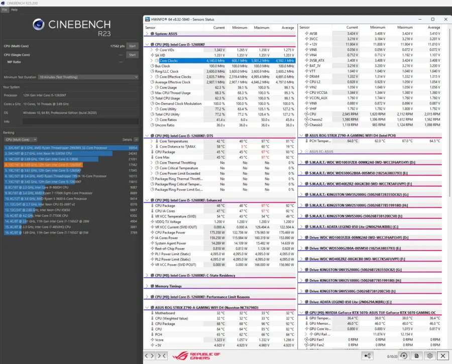Click the expand-layout arrows button in HWiNFO

[149, 355]
